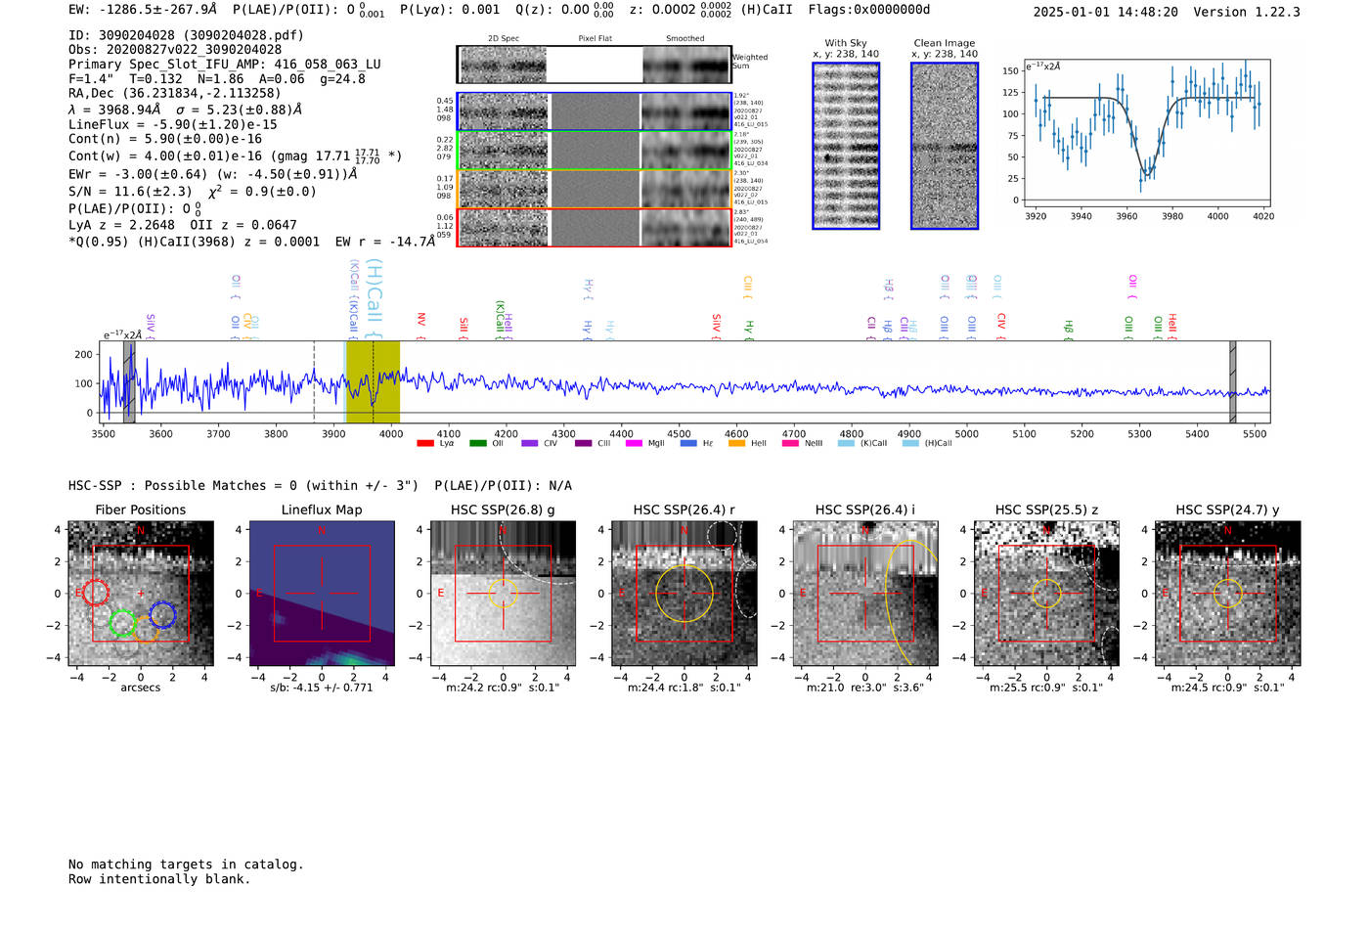Select the red Lyα legend swatch
1369x932 pixels.
click(x=425, y=443)
